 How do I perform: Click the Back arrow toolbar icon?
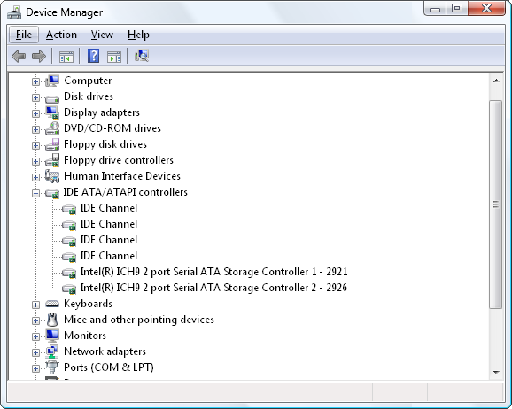click(x=19, y=56)
